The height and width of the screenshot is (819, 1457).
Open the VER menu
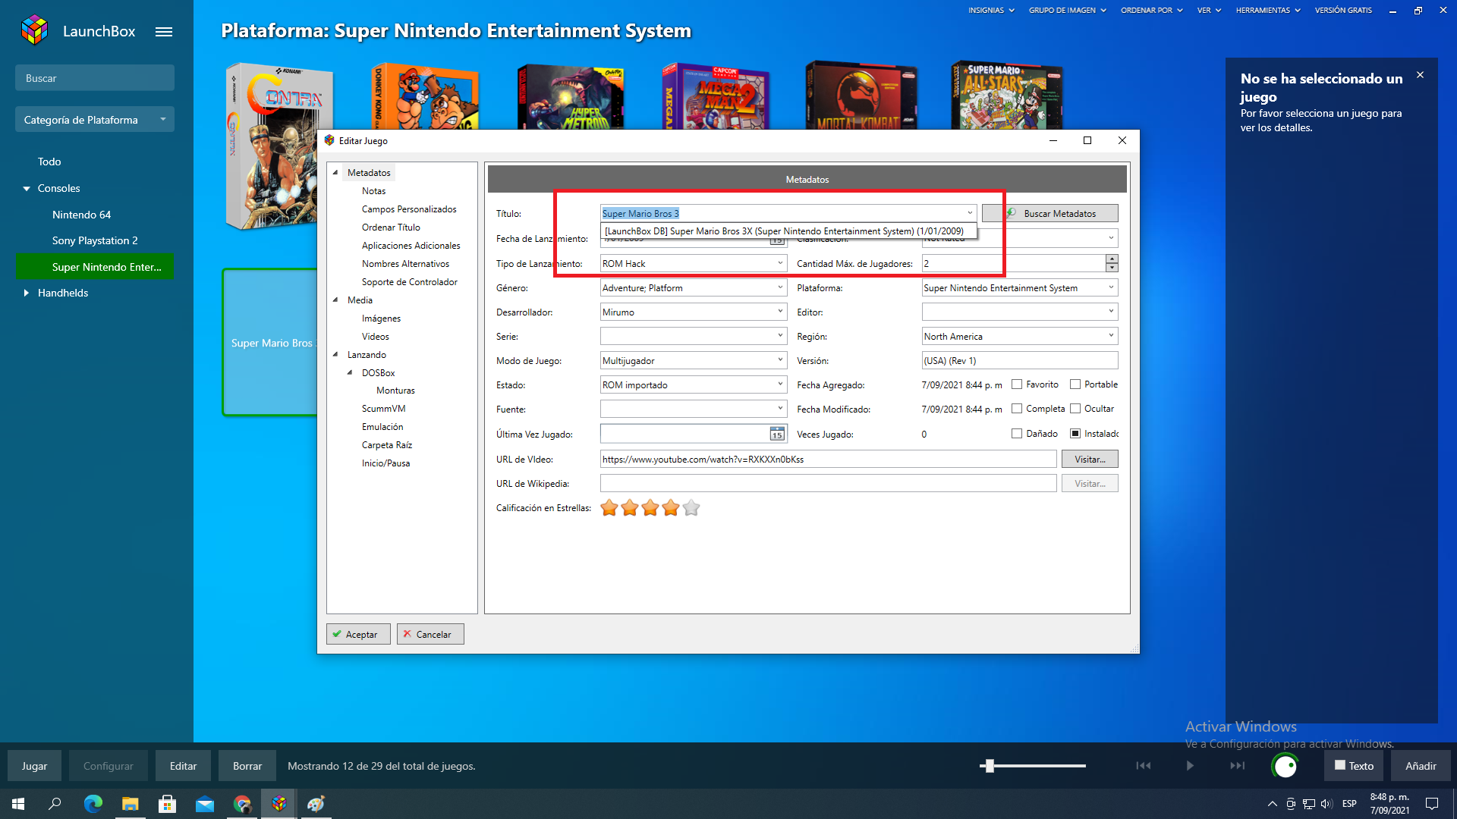tap(1209, 11)
